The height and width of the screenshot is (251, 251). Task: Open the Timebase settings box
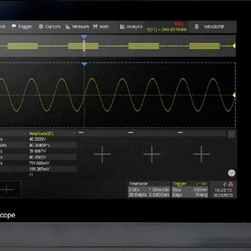[149, 190]
